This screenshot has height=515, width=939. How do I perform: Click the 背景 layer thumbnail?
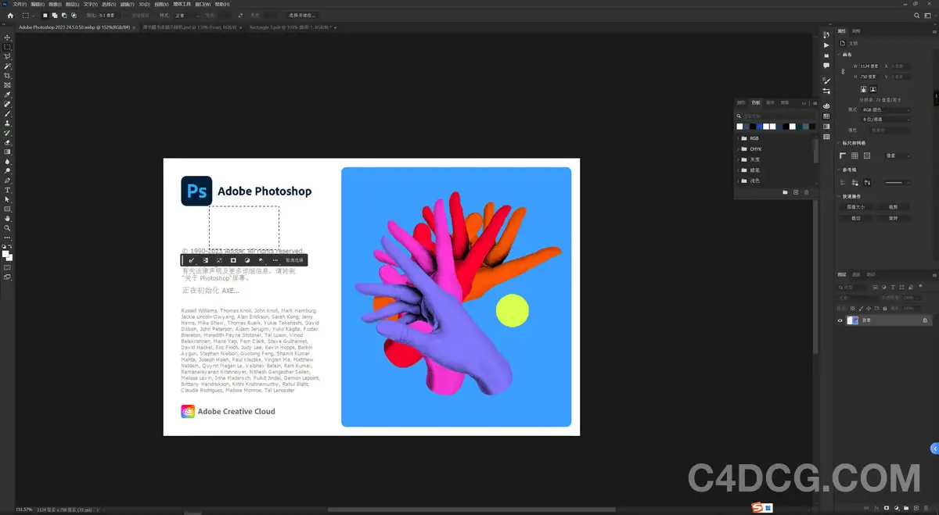853,320
